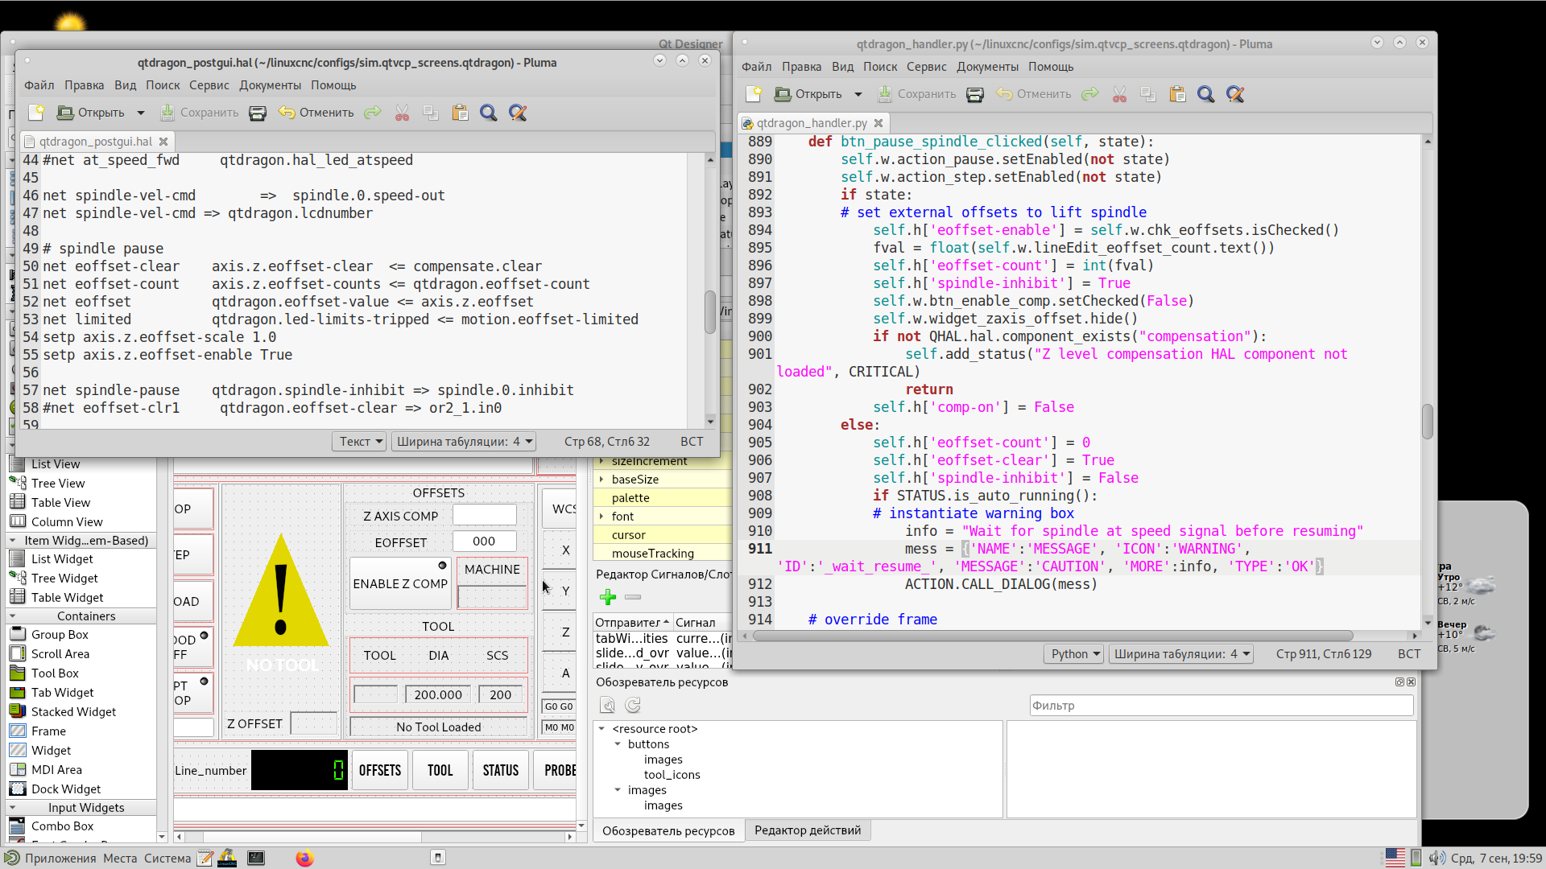Viewport: 1546px width, 869px height.
Task: Open the Текст syntax dropdown in postgui.hal statusbar
Action: click(x=359, y=441)
